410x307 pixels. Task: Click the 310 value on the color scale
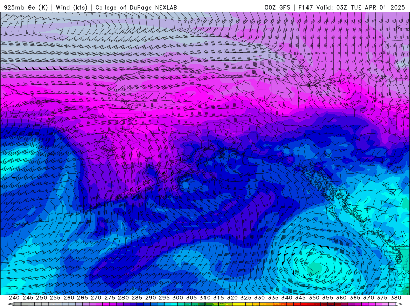pyautogui.click(x=204, y=298)
